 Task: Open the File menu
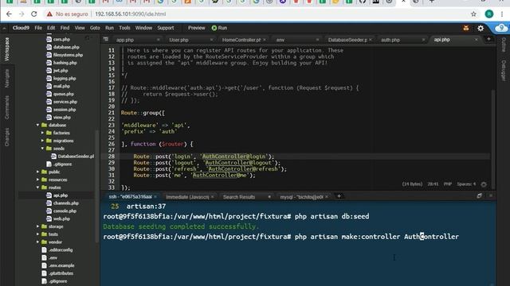(x=38, y=28)
